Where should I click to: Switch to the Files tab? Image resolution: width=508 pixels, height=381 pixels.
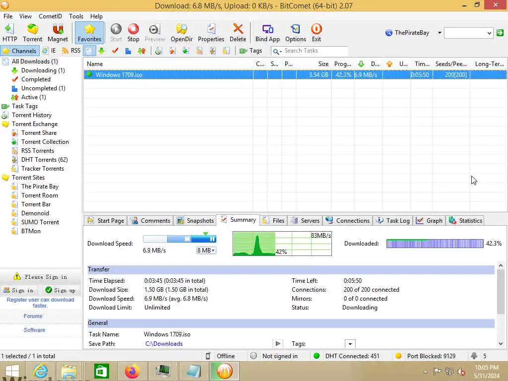coord(273,221)
